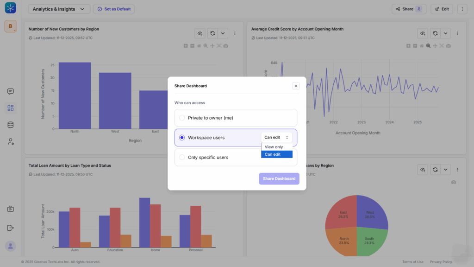This screenshot has height=267, width=474.
Task: Pick Can edit in permission list
Action: [x=273, y=154]
